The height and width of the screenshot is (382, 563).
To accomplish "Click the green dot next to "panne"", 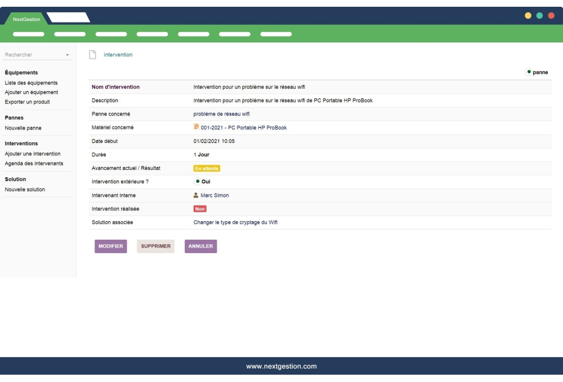I will [528, 72].
